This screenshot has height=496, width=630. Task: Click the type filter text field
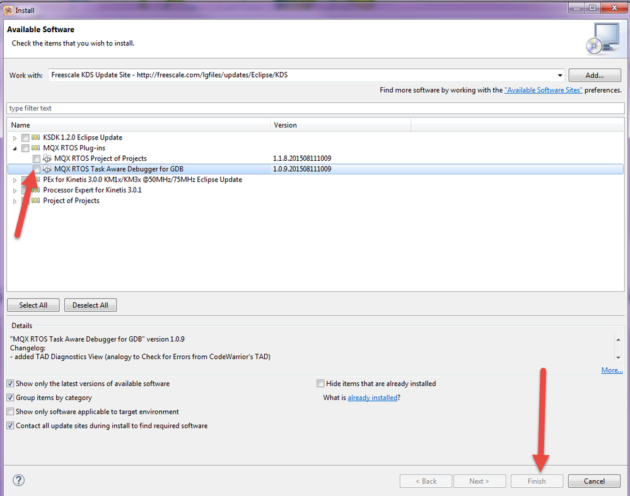click(315, 108)
